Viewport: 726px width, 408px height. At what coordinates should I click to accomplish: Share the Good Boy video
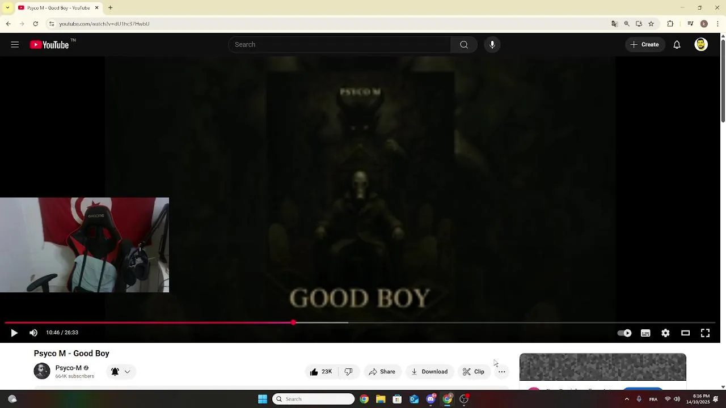382,372
